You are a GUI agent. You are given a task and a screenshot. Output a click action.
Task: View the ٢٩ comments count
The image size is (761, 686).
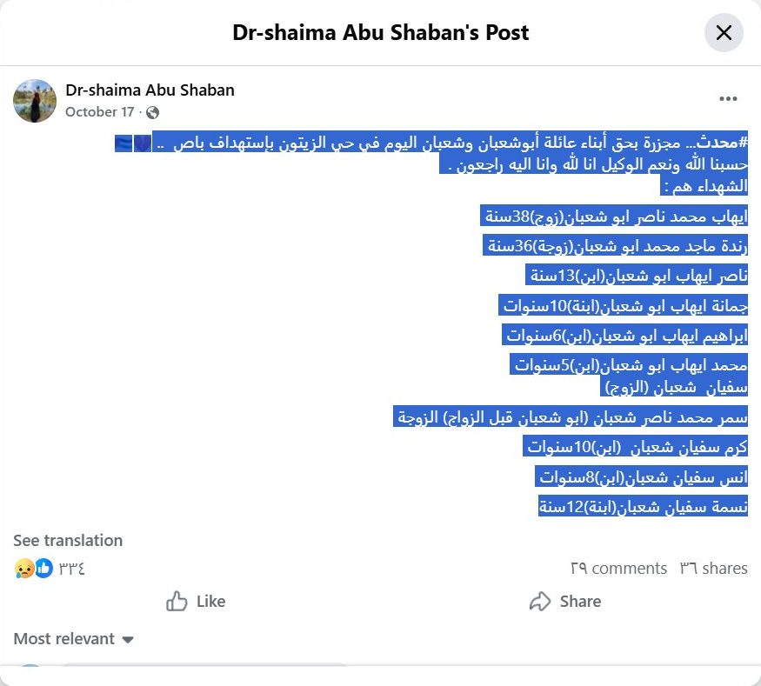coord(618,569)
